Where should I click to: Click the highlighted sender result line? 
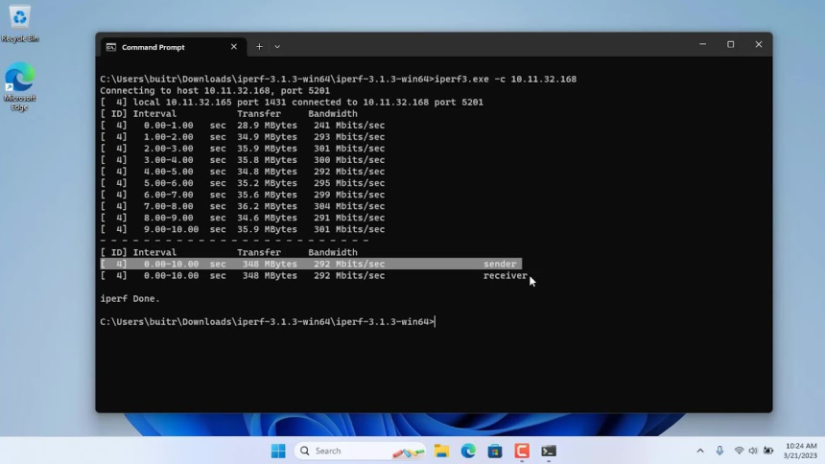coord(311,264)
